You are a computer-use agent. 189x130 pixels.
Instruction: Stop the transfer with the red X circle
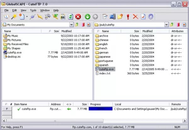[x=78, y=17]
